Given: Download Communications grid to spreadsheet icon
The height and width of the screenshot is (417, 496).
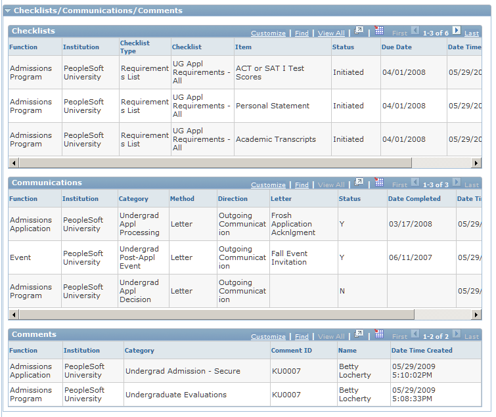Looking at the screenshot, I should click(x=378, y=183).
